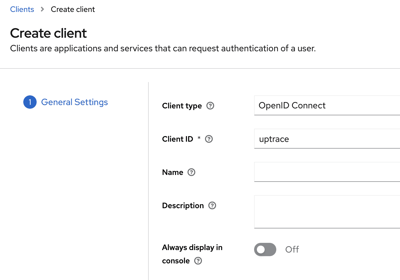The width and height of the screenshot is (400, 280).
Task: Click the Client ID question mark icon
Action: tap(209, 139)
